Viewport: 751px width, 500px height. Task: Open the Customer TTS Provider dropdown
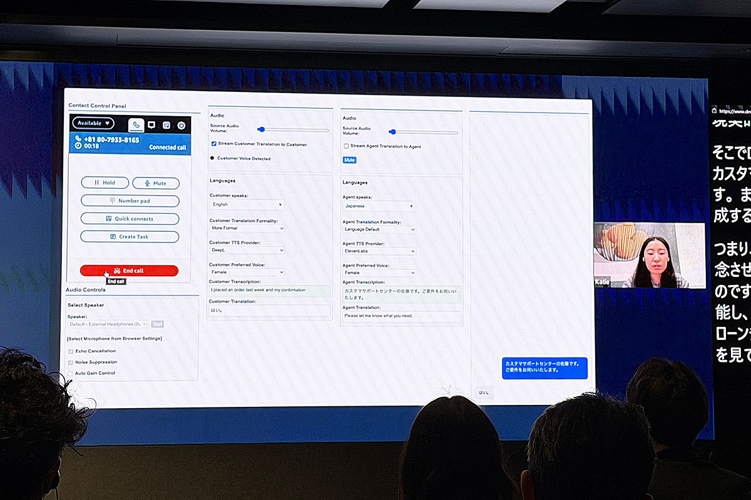tap(248, 250)
